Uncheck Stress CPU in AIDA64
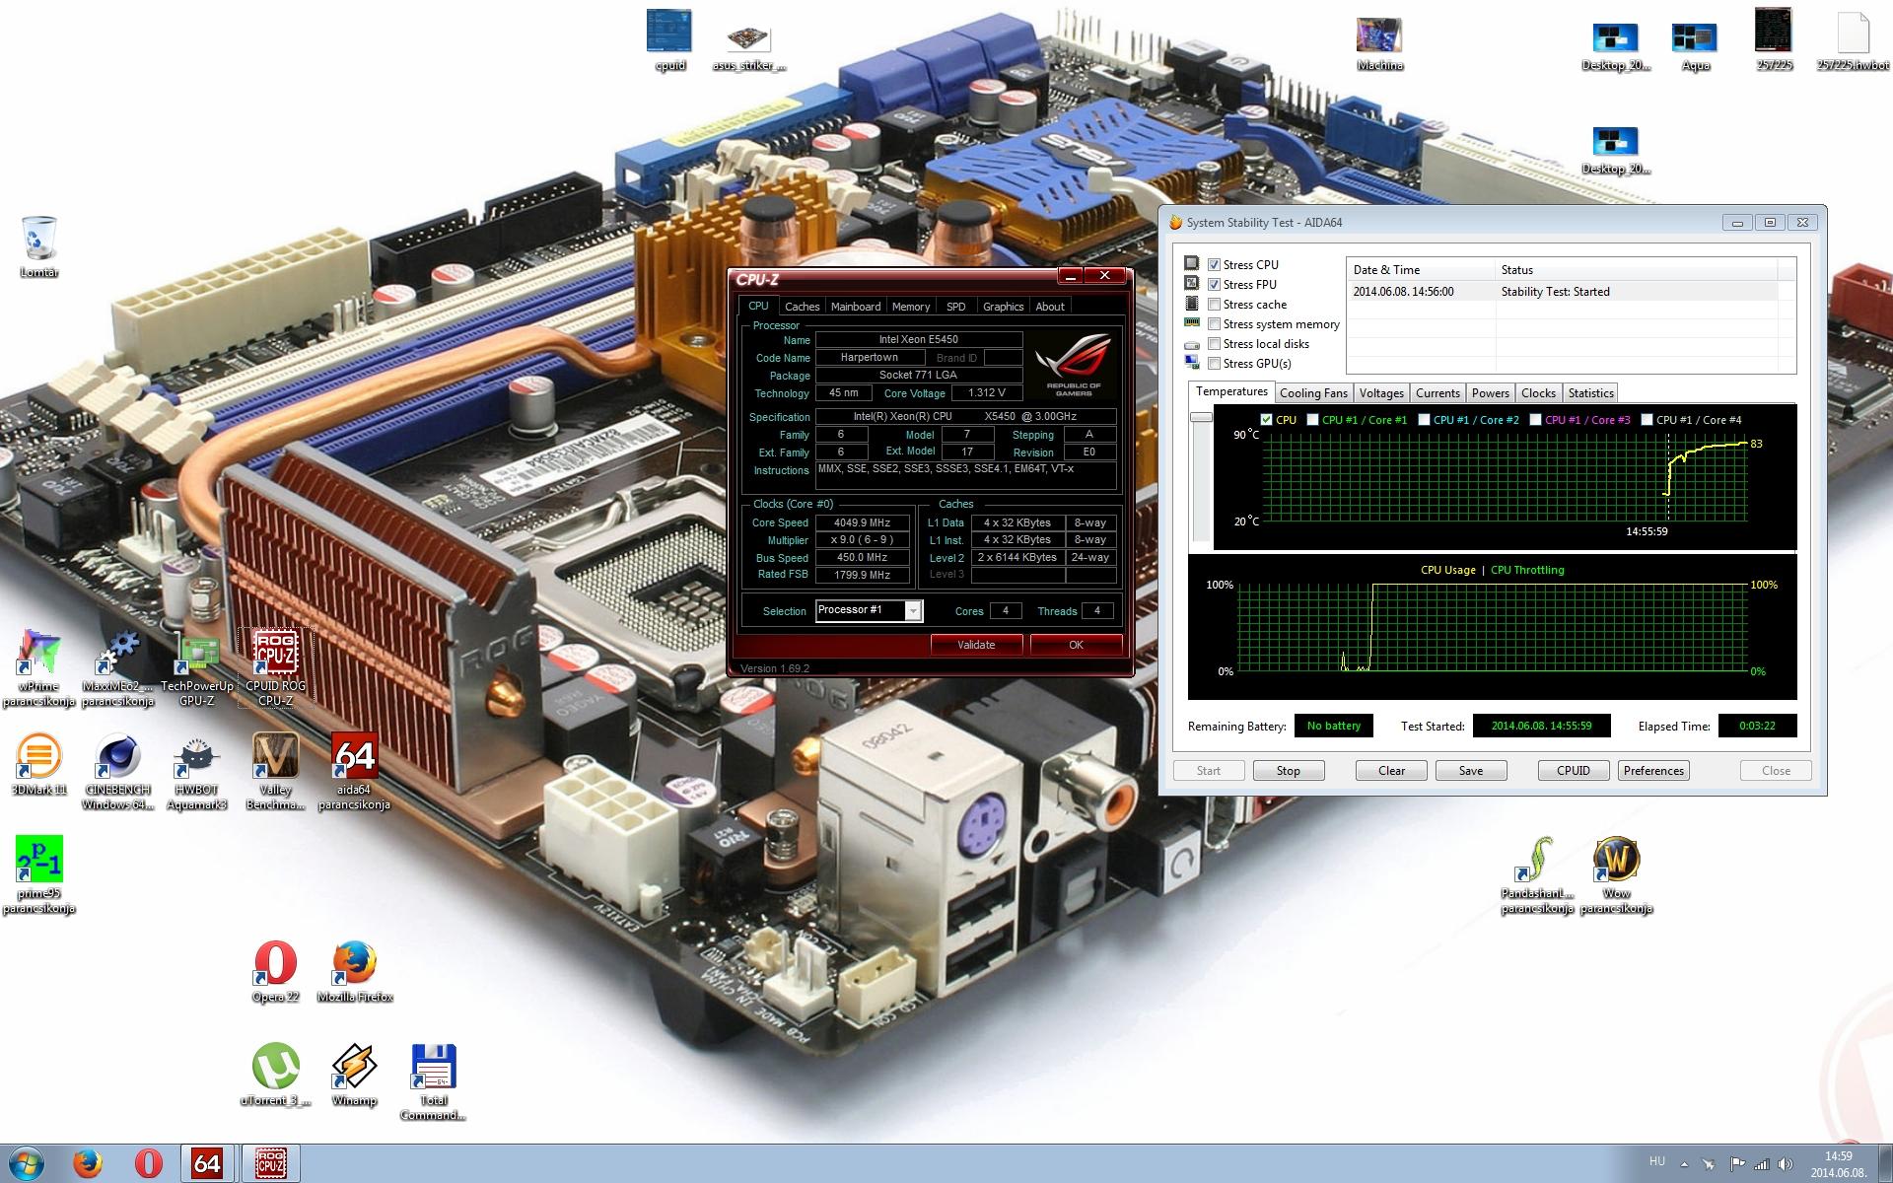This screenshot has height=1183, width=1893. click(1215, 265)
